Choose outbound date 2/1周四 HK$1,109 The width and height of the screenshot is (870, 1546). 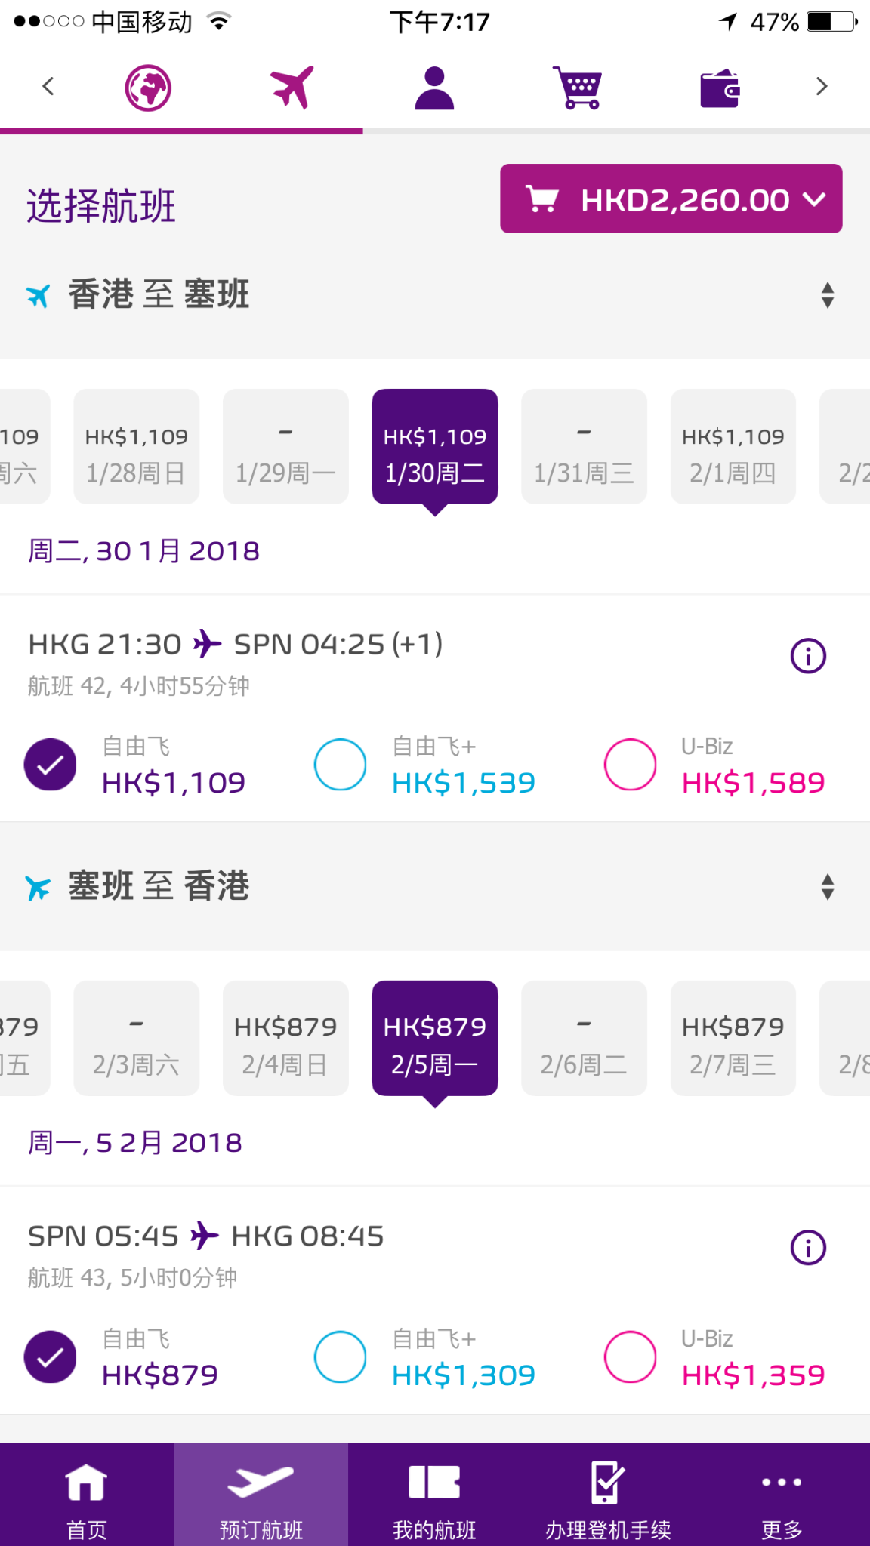(x=733, y=446)
